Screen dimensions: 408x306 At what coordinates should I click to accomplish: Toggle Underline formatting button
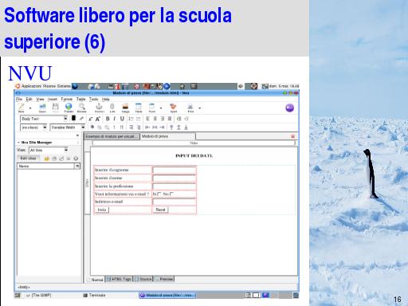pyautogui.click(x=122, y=119)
